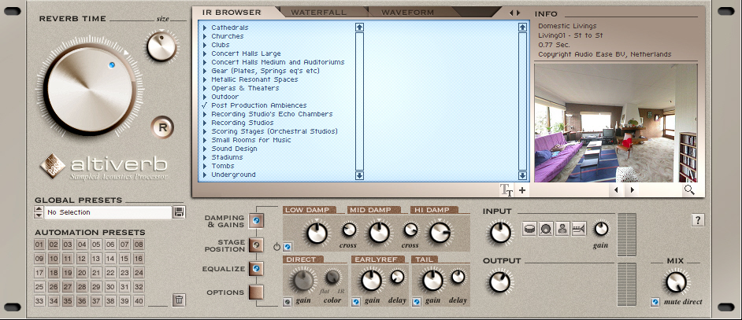The image size is (742, 320).
Task: Click the Input level knob
Action: [500, 233]
